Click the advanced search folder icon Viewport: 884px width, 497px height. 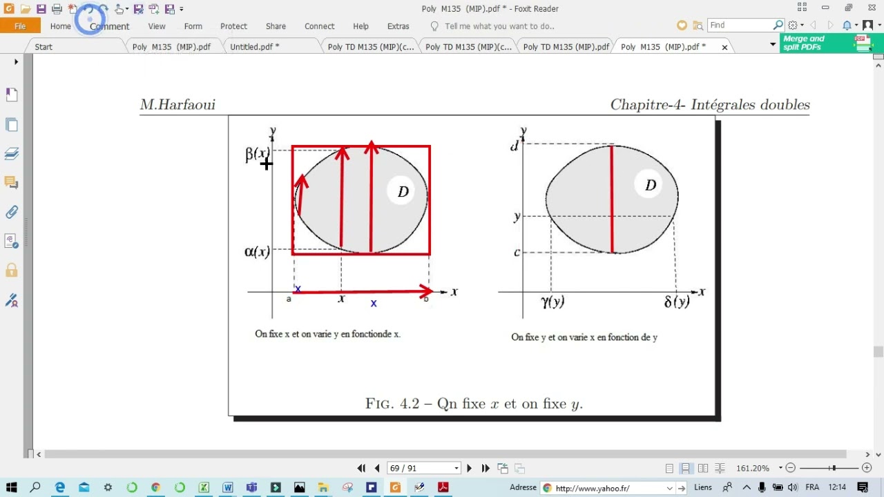698,26
